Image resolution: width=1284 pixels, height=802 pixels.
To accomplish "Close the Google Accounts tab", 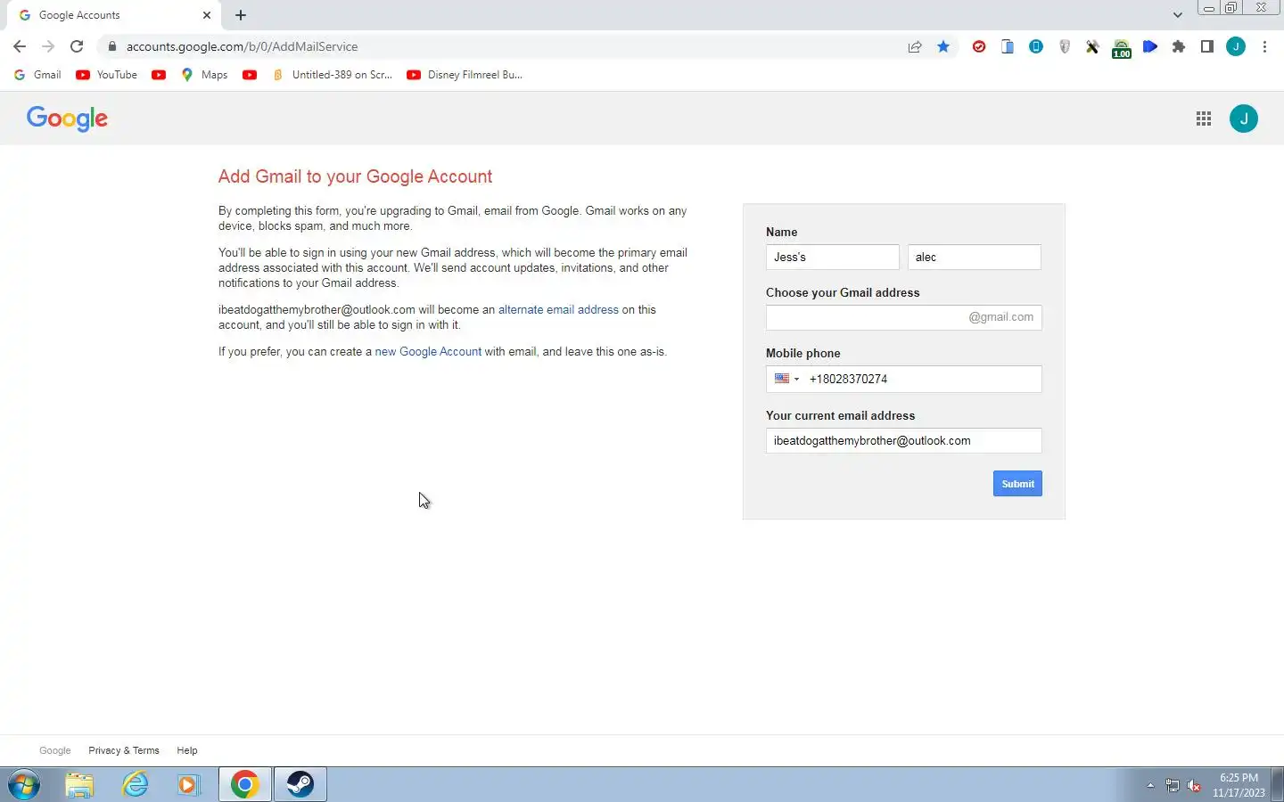I will tap(207, 15).
